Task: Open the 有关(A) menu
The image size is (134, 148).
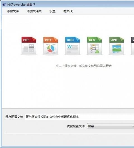Action: (x=68, y=11)
